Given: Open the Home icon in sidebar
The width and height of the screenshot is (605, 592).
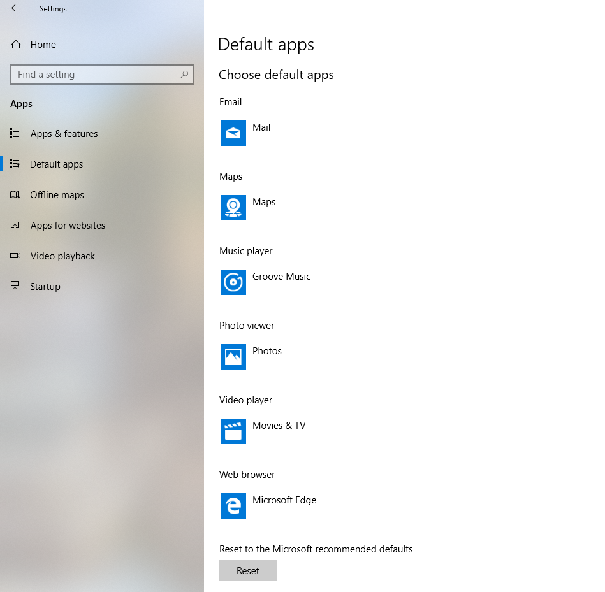Looking at the screenshot, I should (16, 45).
